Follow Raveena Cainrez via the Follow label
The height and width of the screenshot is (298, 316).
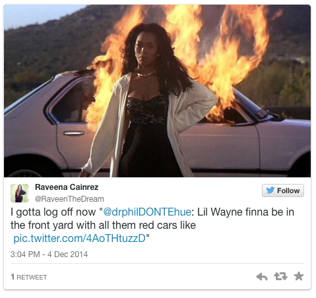[288, 191]
